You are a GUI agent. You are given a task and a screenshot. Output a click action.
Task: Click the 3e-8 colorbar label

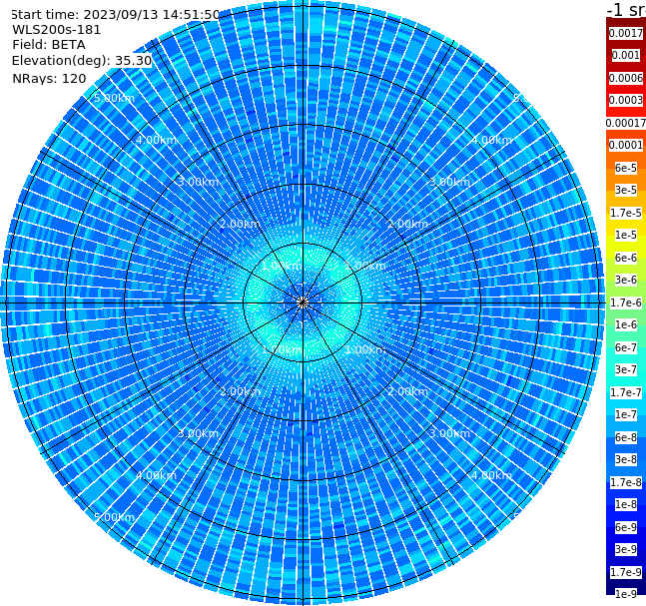[x=626, y=459]
